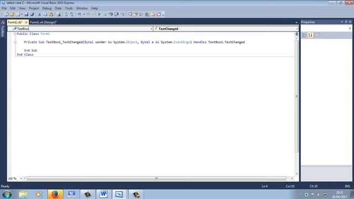Open Solution Explorer from toolbar icon
This screenshot has height=199, width=354.
(130, 14)
